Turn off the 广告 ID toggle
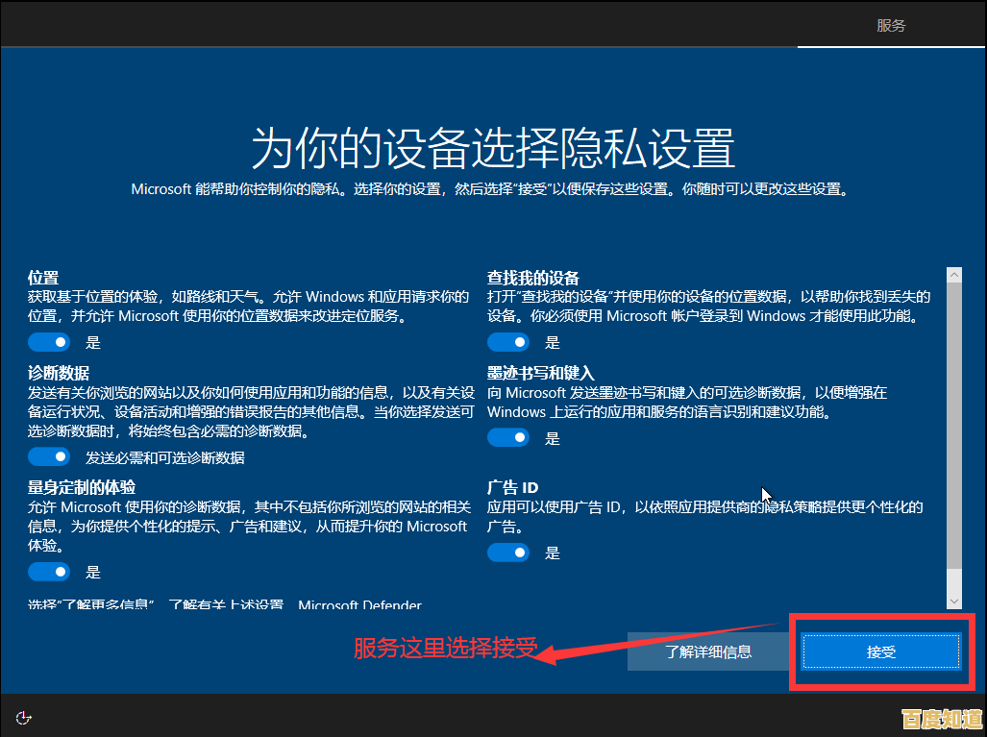Viewport: 987px width, 737px height. [x=508, y=552]
